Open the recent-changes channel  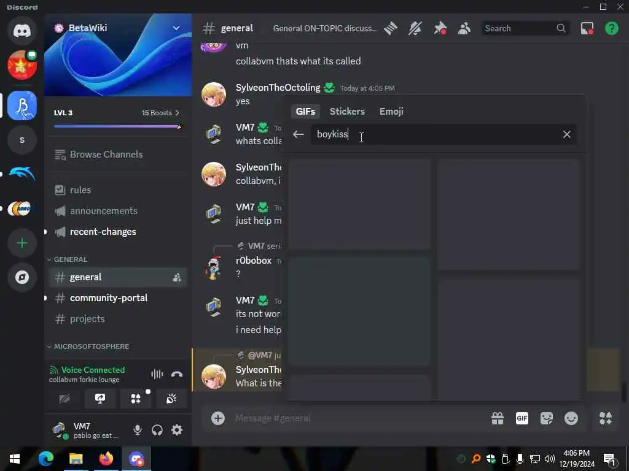pyautogui.click(x=118, y=231)
